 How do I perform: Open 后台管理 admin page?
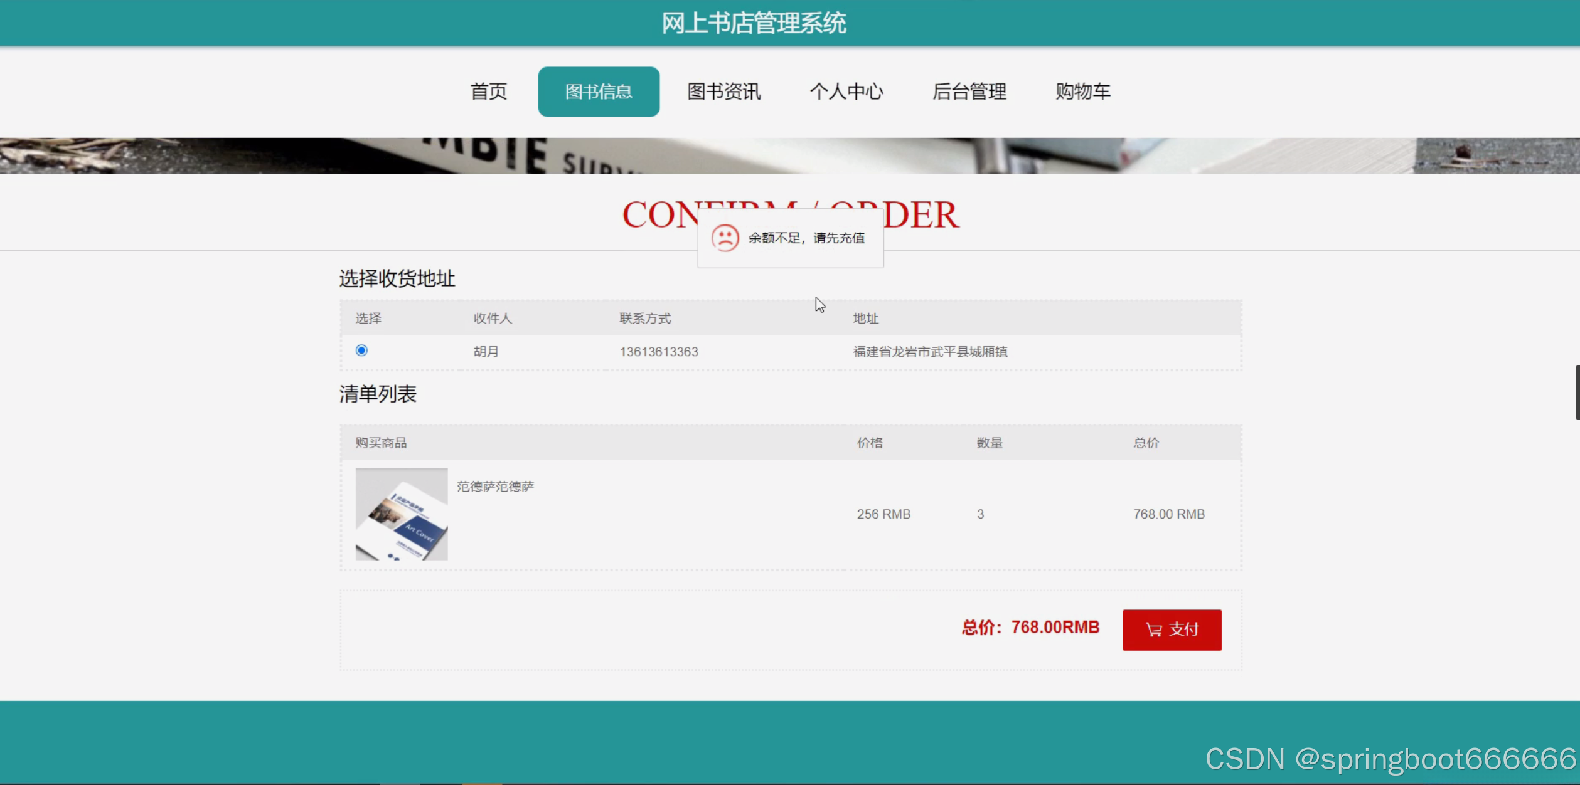pos(969,92)
